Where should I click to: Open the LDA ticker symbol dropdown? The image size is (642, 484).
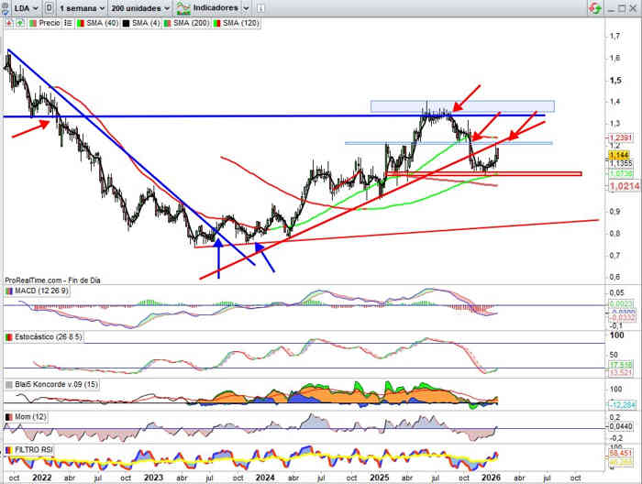tap(22, 6)
